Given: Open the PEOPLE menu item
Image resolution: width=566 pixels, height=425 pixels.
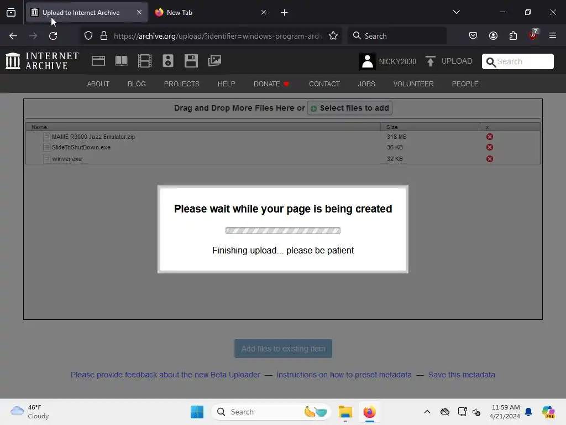Looking at the screenshot, I should point(465,84).
